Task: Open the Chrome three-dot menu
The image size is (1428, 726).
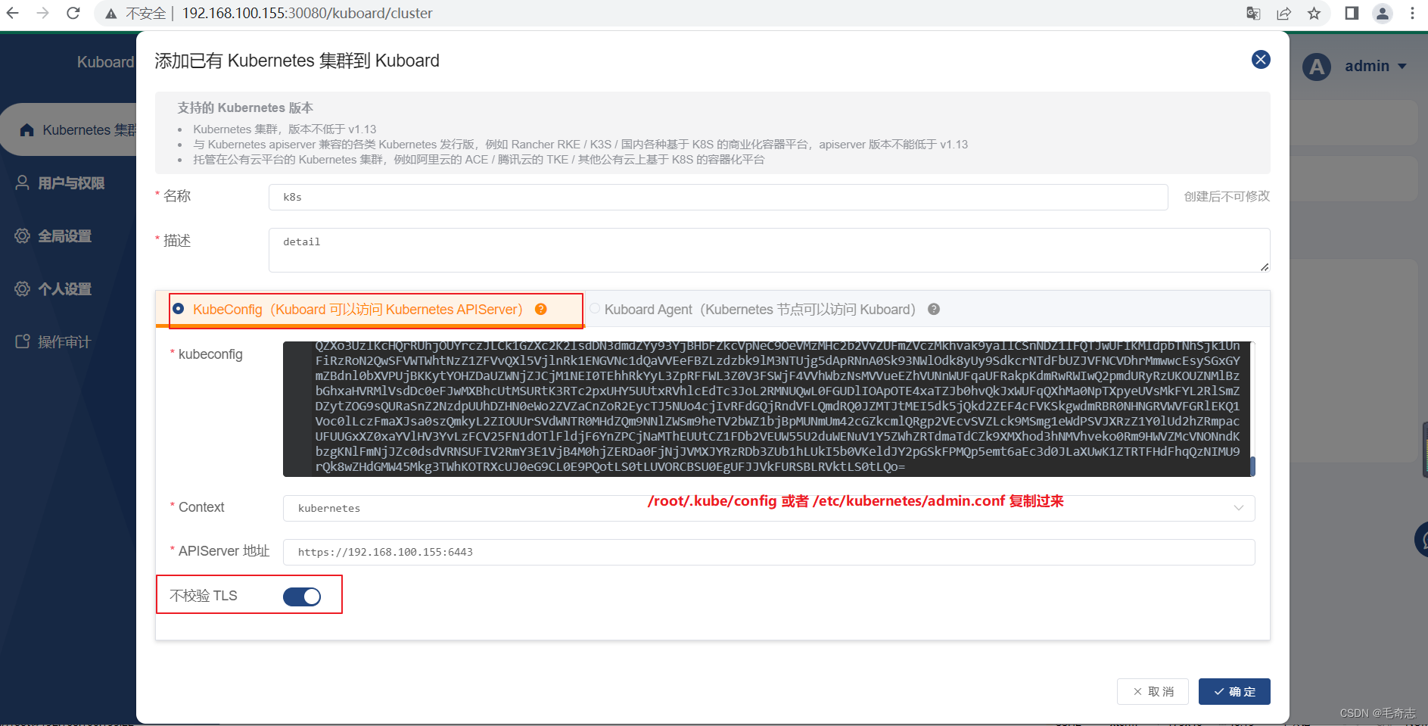Action: [1412, 13]
